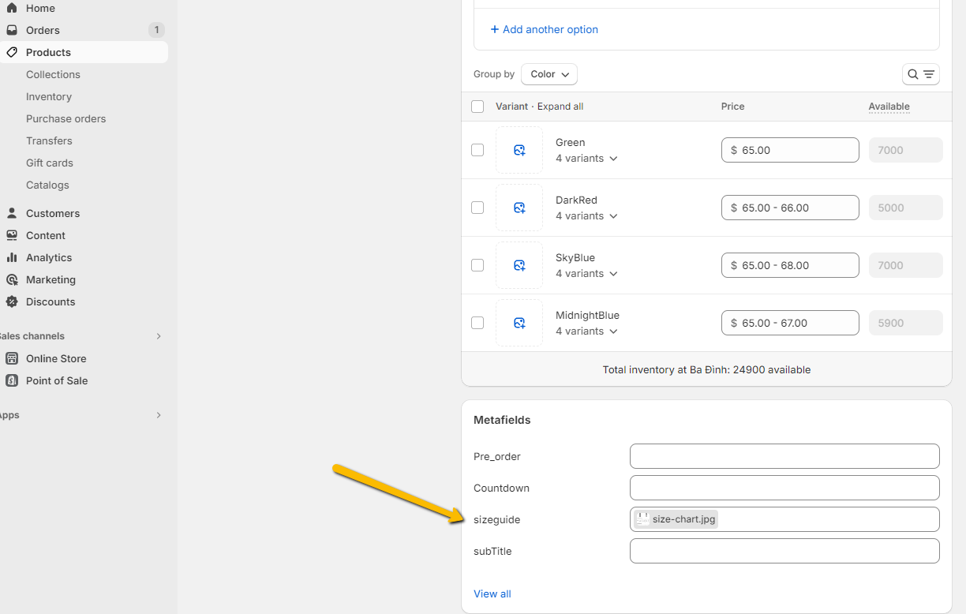
Task: Open the variant search and filter button
Action: (x=920, y=74)
